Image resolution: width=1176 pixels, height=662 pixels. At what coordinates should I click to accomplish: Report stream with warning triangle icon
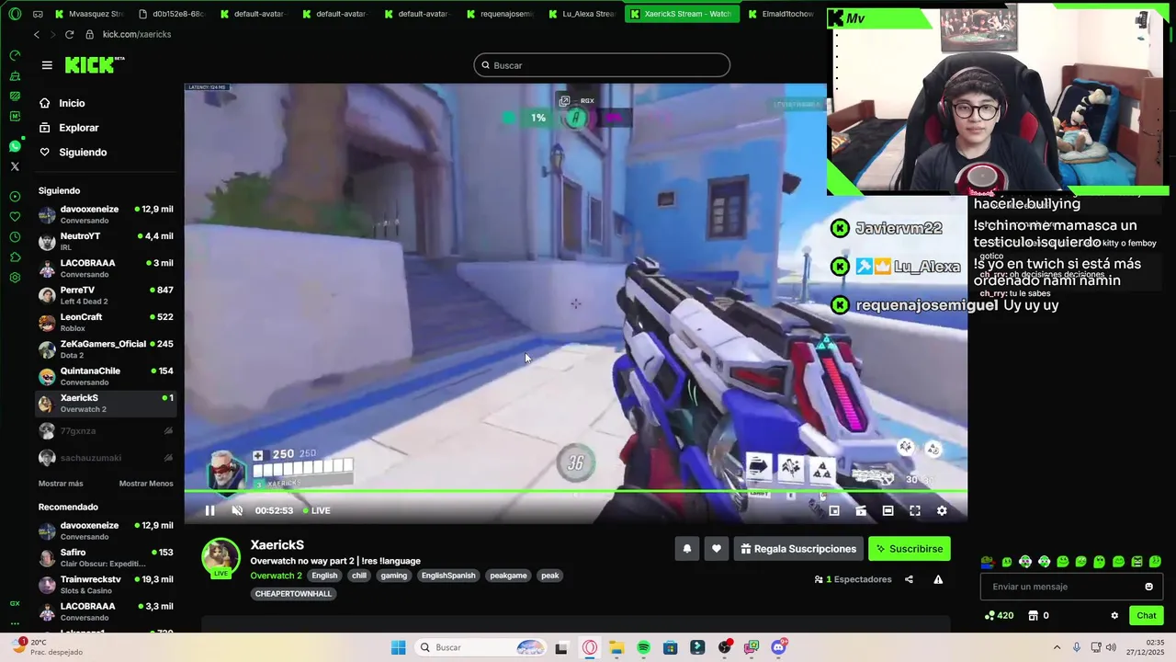click(x=938, y=579)
